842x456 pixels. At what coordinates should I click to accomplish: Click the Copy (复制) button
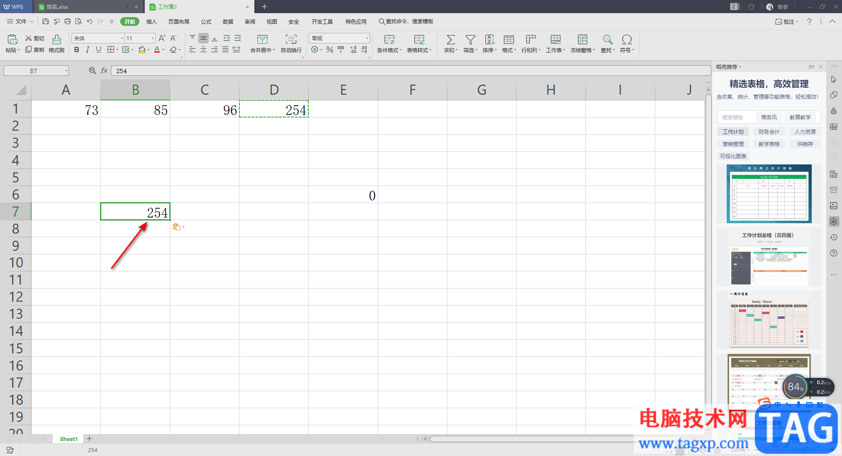click(35, 50)
